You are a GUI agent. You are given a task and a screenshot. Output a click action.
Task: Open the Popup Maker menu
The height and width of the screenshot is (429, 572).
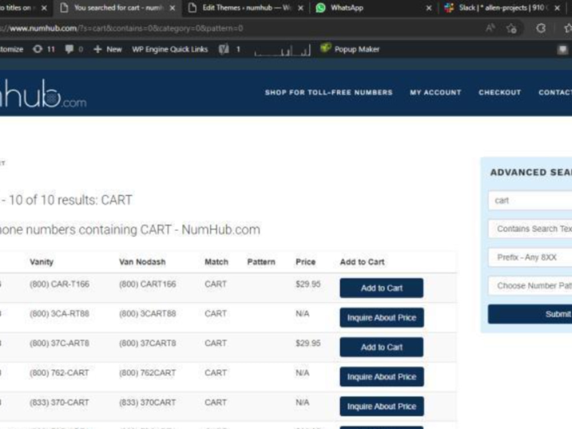(350, 49)
